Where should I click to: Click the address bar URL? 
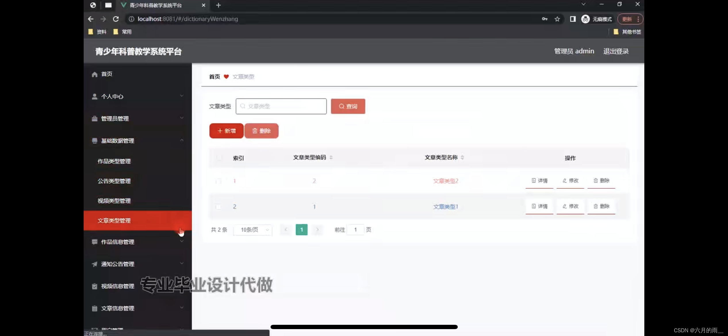(188, 19)
